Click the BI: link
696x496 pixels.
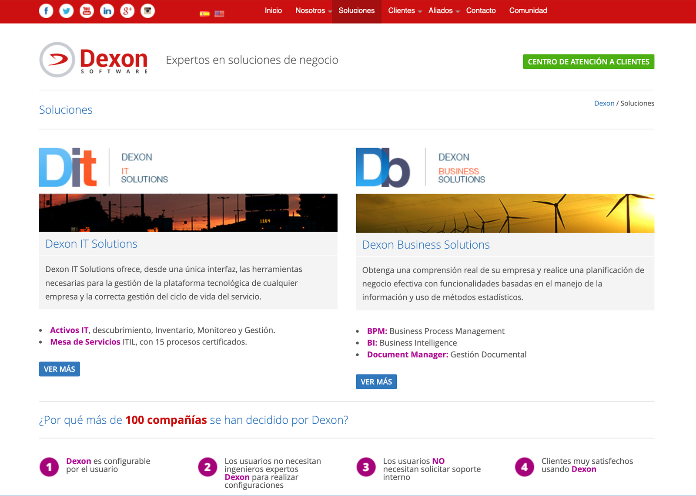click(372, 343)
